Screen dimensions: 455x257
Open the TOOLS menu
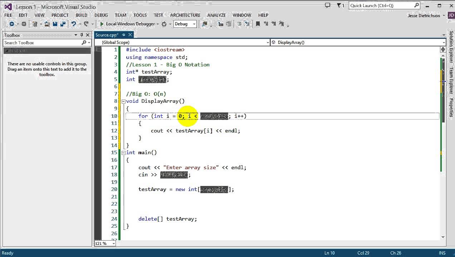140,15
